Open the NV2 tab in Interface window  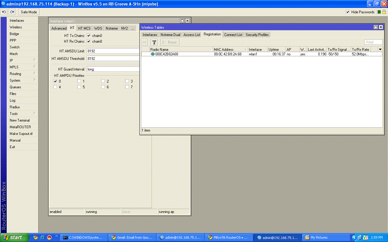tap(125, 28)
